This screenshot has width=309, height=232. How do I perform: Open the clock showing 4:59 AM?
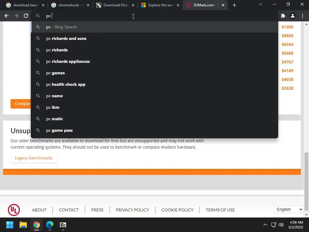[x=296, y=225]
